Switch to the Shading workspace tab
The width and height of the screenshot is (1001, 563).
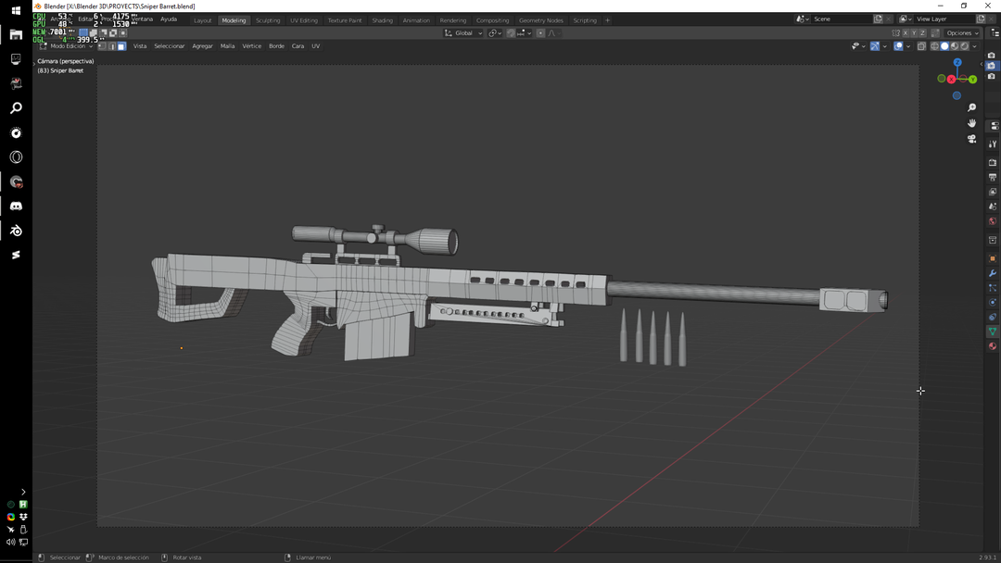point(382,19)
